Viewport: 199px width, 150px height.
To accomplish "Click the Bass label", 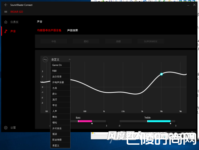I will [x=78, y=118].
